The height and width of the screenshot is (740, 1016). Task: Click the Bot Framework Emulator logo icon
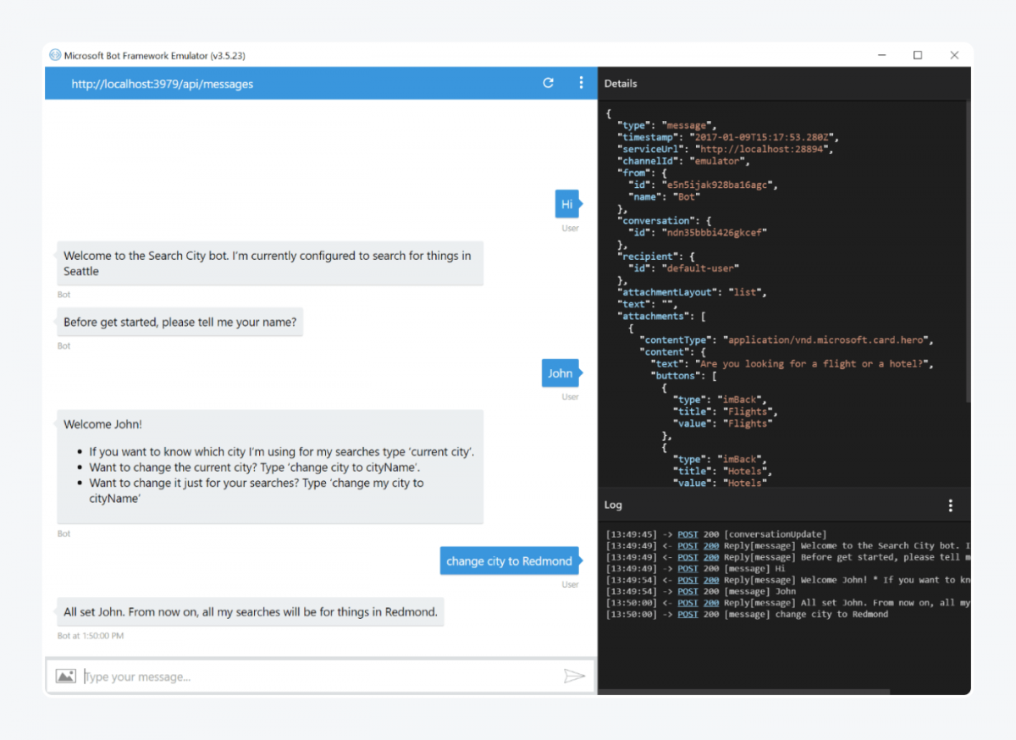click(x=54, y=54)
